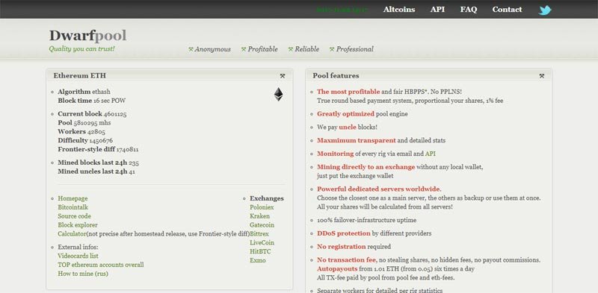Open the Poloniex exchange link
This screenshot has height=293, width=598.
pos(262,207)
